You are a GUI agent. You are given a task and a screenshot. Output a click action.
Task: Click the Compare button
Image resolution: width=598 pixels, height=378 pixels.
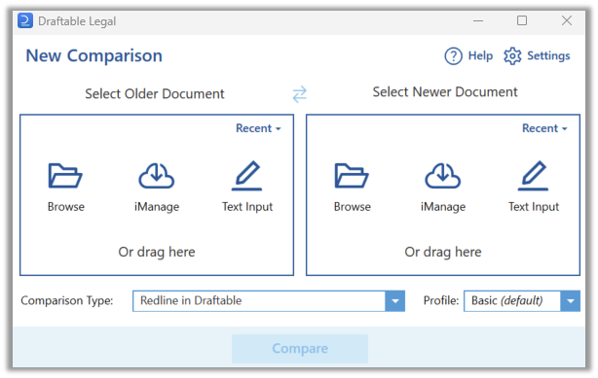click(300, 349)
